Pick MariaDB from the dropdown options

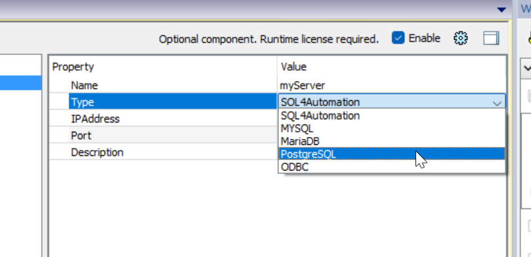392,141
